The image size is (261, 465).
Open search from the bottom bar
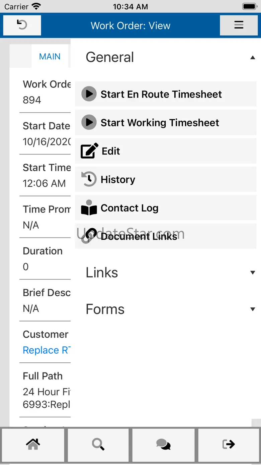tap(98, 444)
